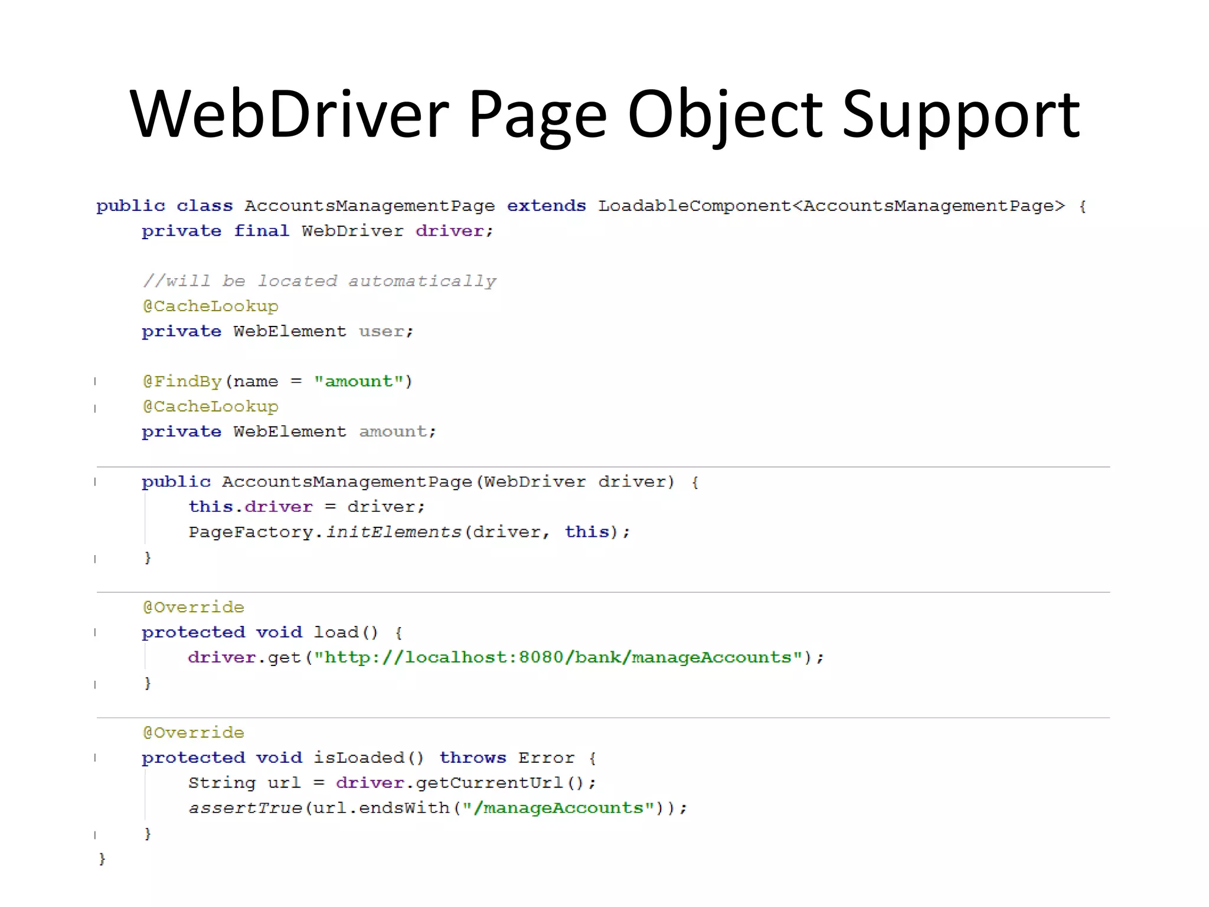This screenshot has height=907, width=1209.
Task: Click the fold marker beside @FindBy line
Action: click(x=95, y=381)
